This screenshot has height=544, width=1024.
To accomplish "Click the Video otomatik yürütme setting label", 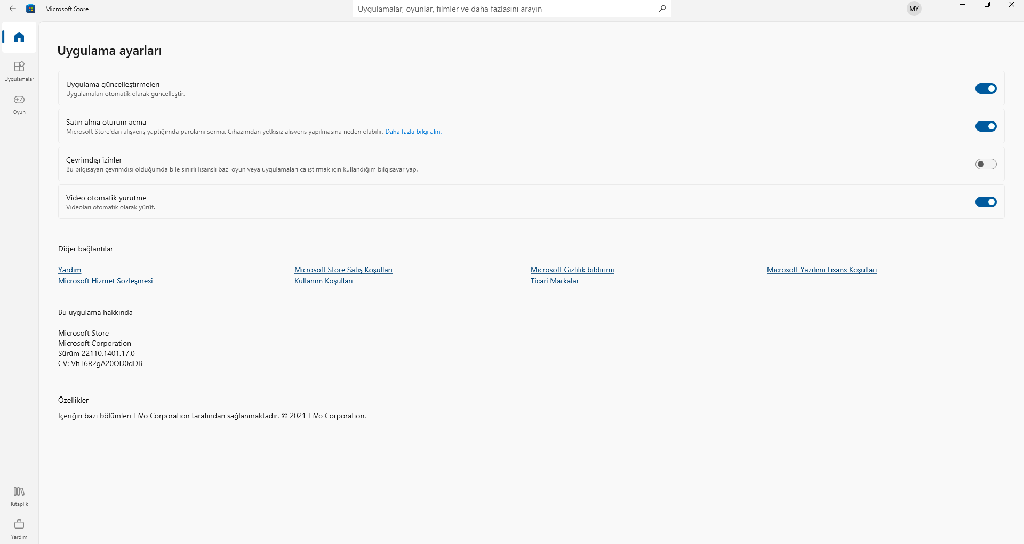I will [106, 198].
